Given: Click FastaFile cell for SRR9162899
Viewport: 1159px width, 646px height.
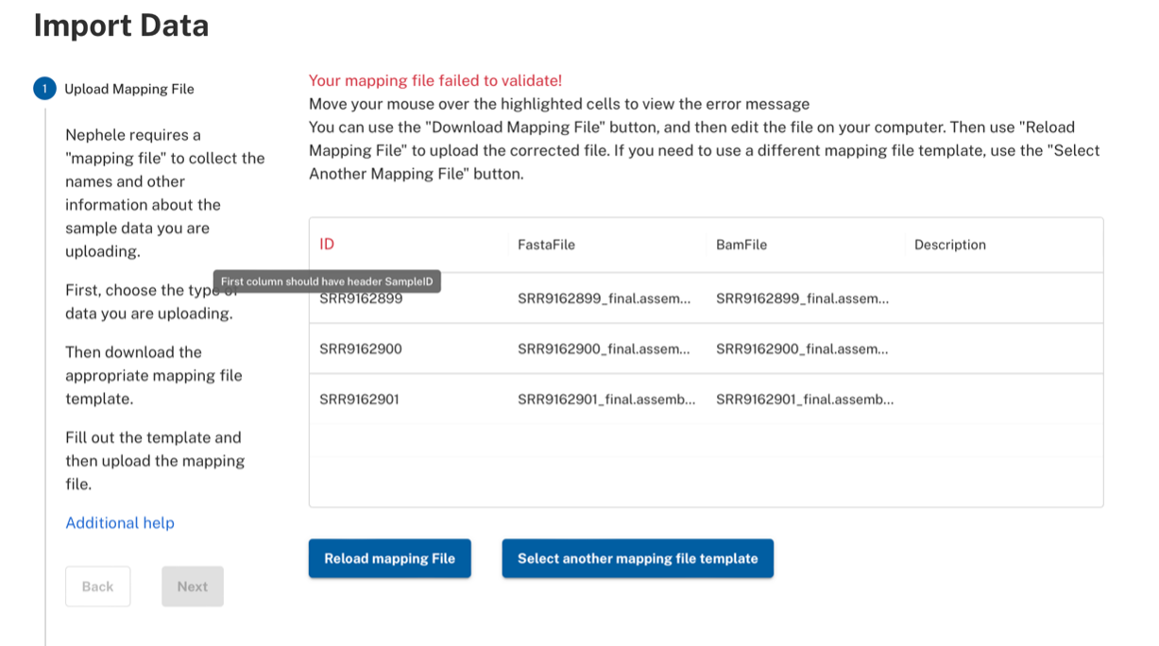Looking at the screenshot, I should pos(604,299).
